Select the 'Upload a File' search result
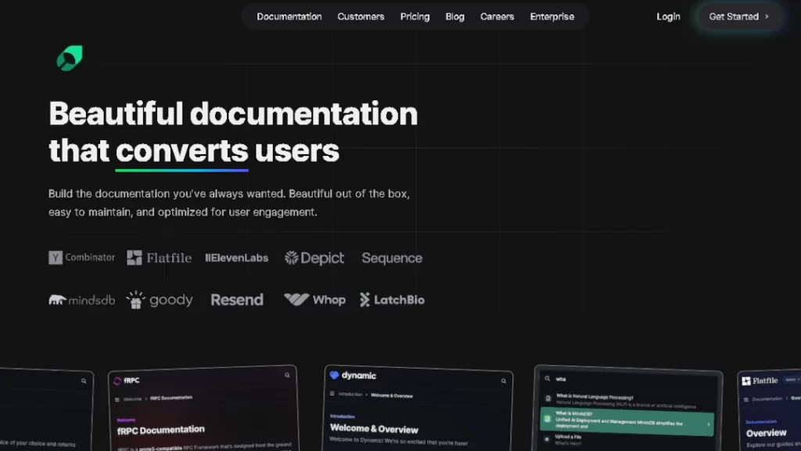 [x=568, y=438]
